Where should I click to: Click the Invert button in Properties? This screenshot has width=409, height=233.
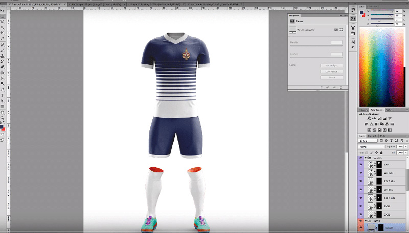tap(331, 77)
